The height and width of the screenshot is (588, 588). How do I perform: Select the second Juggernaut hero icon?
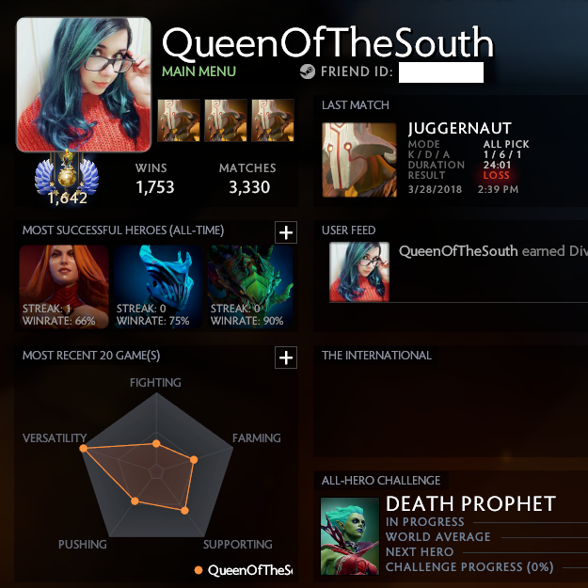[226, 120]
